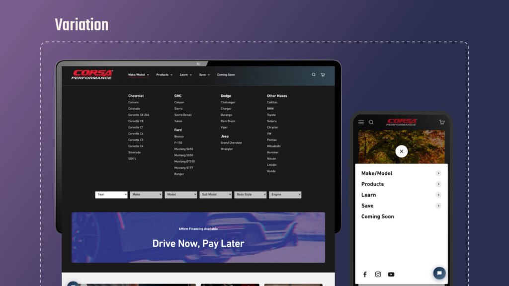Click the Ford heading in the mega menu
The width and height of the screenshot is (509, 286).
coord(178,130)
